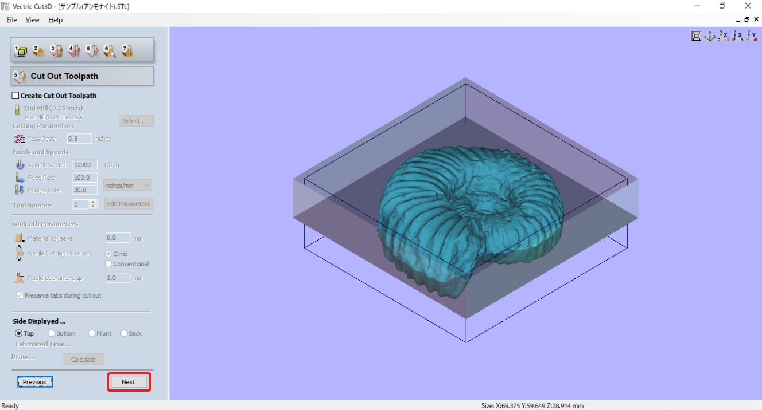Open the File menu
Screen dimensions: 762x410
coord(11,20)
